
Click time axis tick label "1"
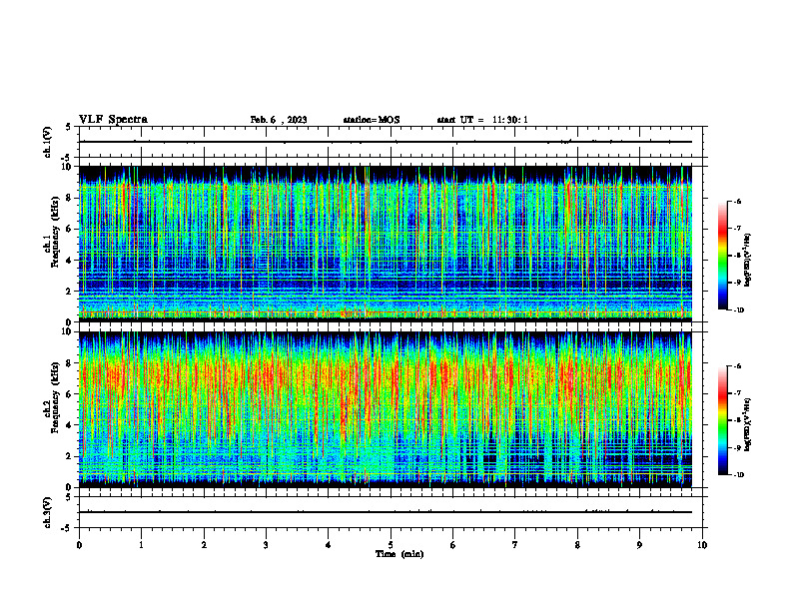coord(141,545)
